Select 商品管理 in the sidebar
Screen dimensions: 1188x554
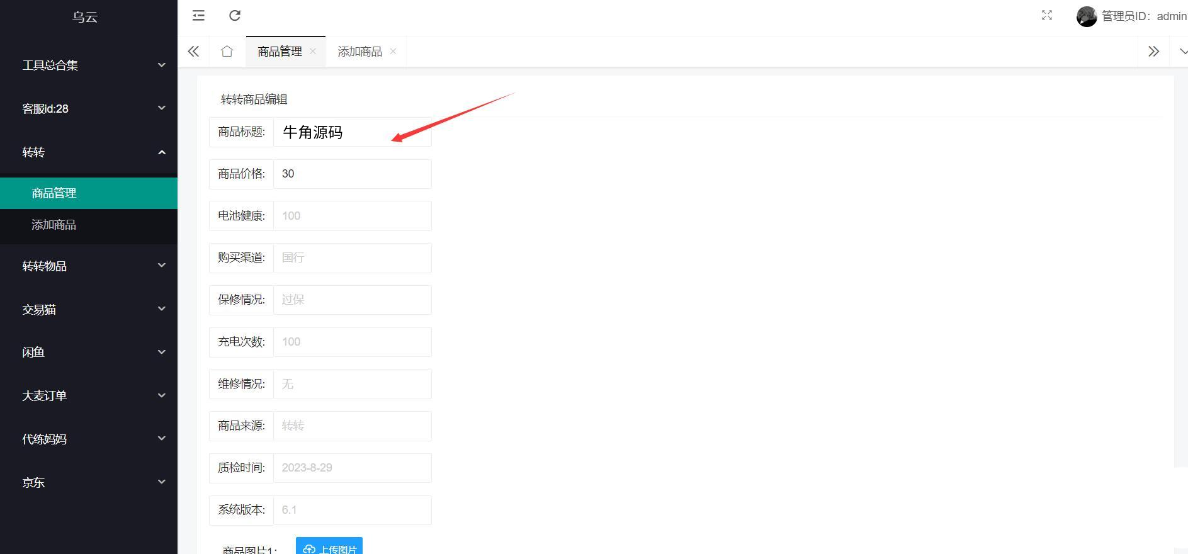click(x=89, y=193)
